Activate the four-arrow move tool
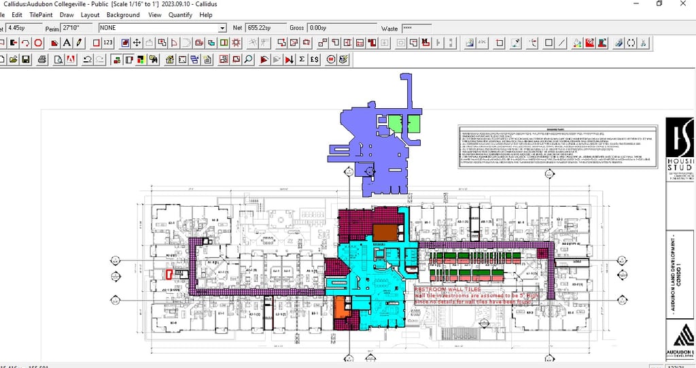Viewport: 696px width, 368px height. (x=137, y=43)
